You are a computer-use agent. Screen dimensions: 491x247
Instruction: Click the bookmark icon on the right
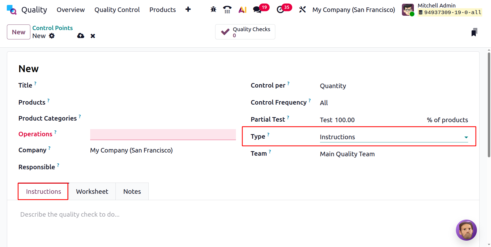coord(475,32)
